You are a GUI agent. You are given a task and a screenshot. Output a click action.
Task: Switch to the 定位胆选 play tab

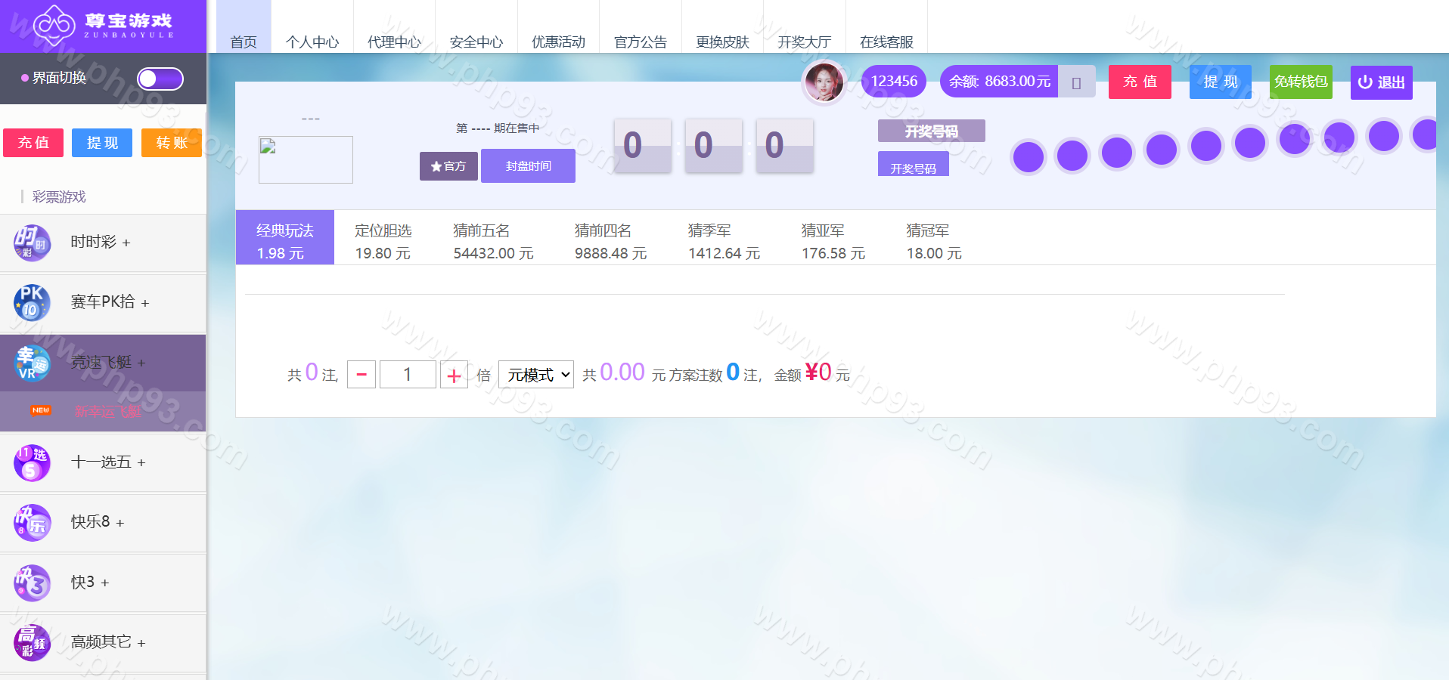click(383, 241)
